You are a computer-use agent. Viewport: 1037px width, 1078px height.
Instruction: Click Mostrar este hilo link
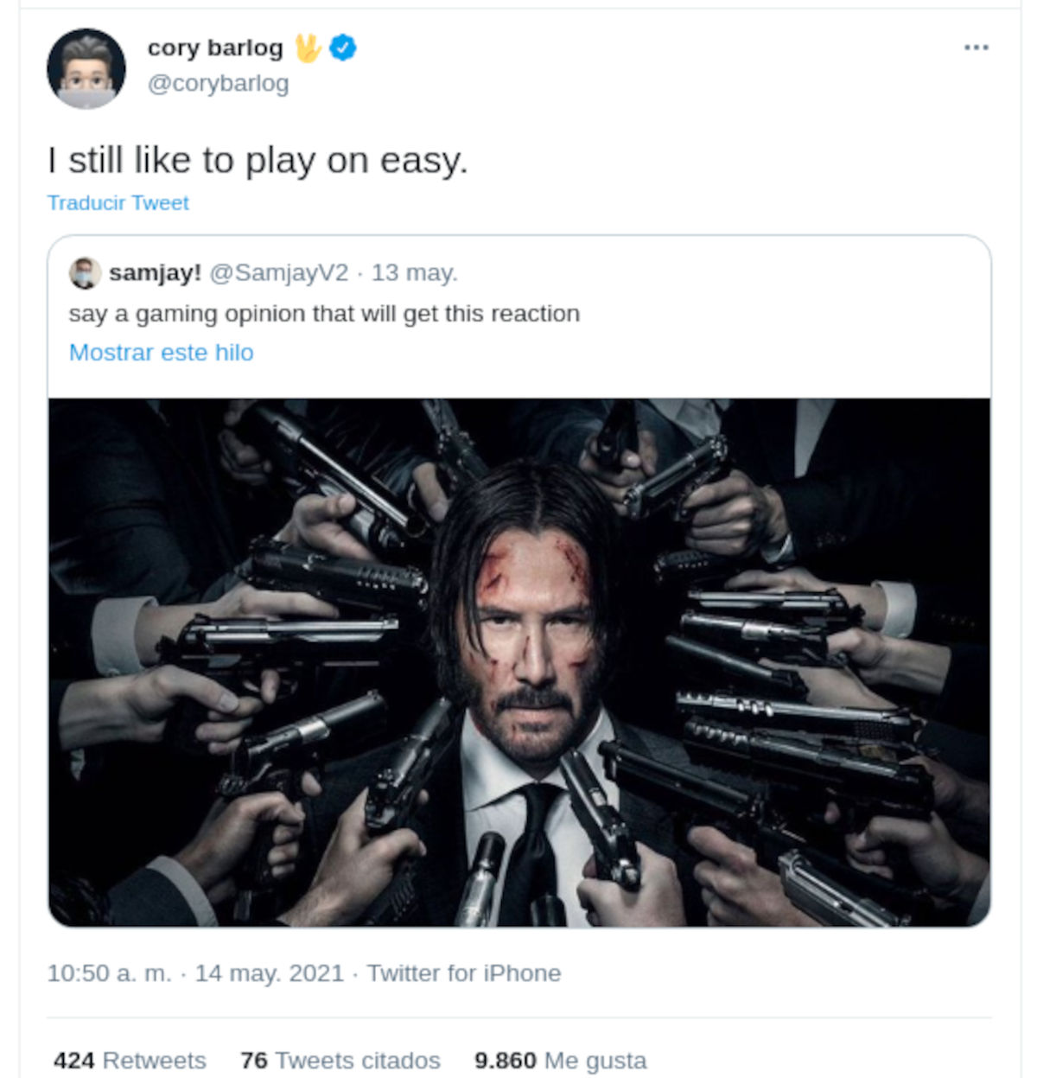tap(161, 353)
